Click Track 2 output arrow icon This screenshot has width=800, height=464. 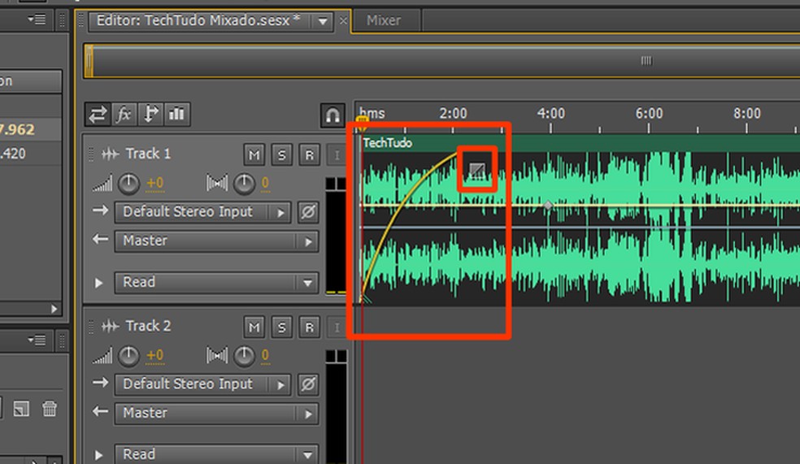click(x=101, y=411)
